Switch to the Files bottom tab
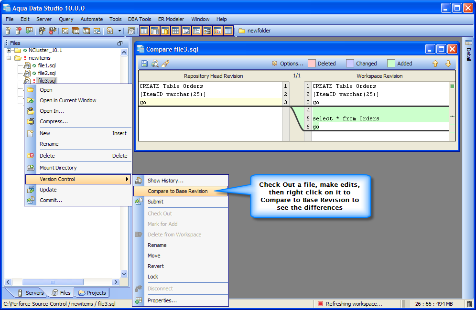 point(61,293)
